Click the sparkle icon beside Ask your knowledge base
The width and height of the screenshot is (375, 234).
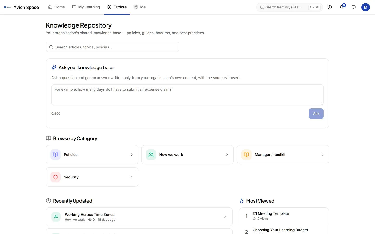pos(54,67)
